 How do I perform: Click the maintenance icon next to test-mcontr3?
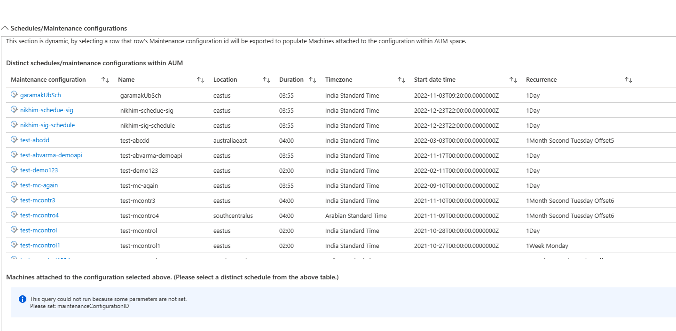click(14, 200)
